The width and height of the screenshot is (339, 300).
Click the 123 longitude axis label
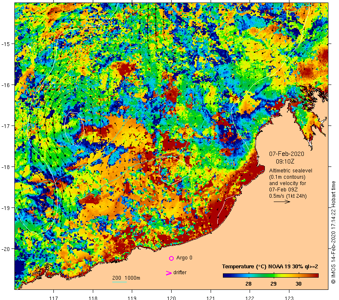point(289,298)
